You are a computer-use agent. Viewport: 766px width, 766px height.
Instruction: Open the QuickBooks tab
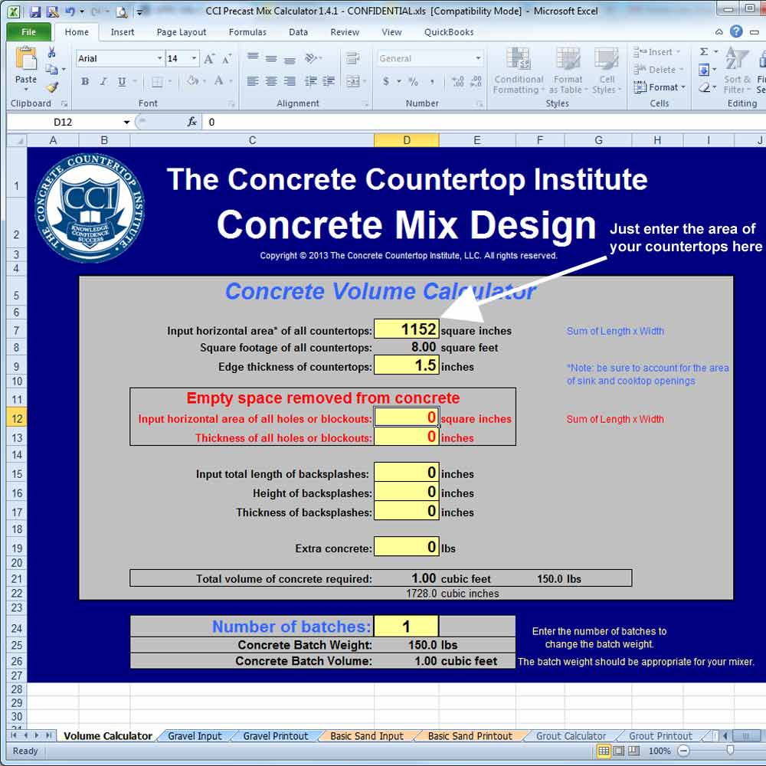tap(448, 31)
